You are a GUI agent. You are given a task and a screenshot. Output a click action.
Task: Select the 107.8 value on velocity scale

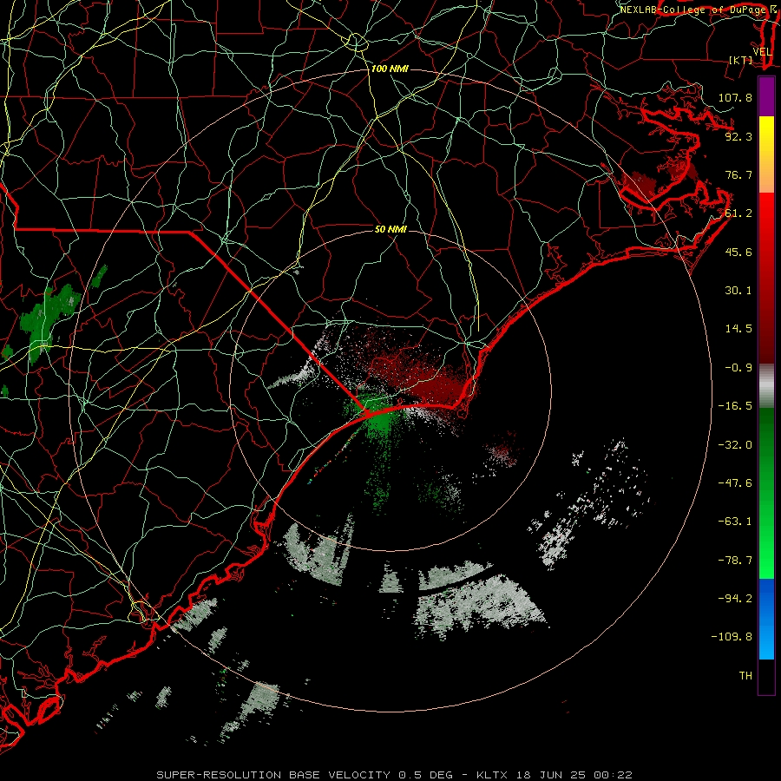[735, 97]
